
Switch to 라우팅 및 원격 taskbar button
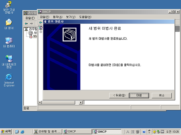[x=48, y=131]
